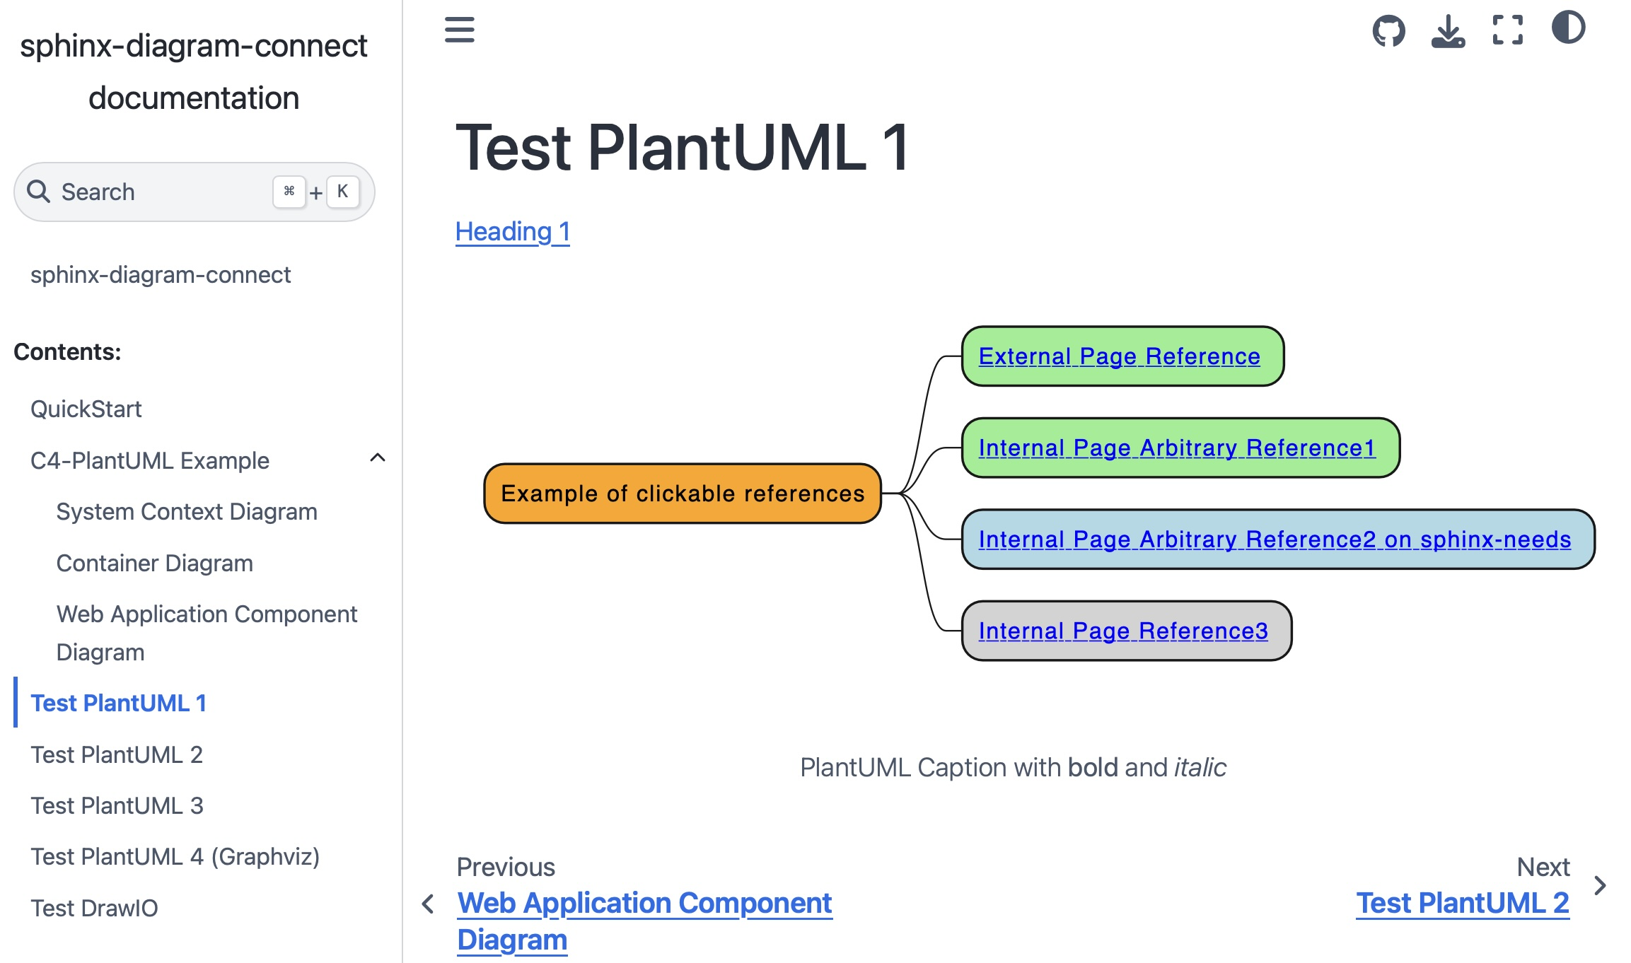This screenshot has width=1631, height=963.
Task: Click the next page right arrow
Action: (x=1600, y=885)
